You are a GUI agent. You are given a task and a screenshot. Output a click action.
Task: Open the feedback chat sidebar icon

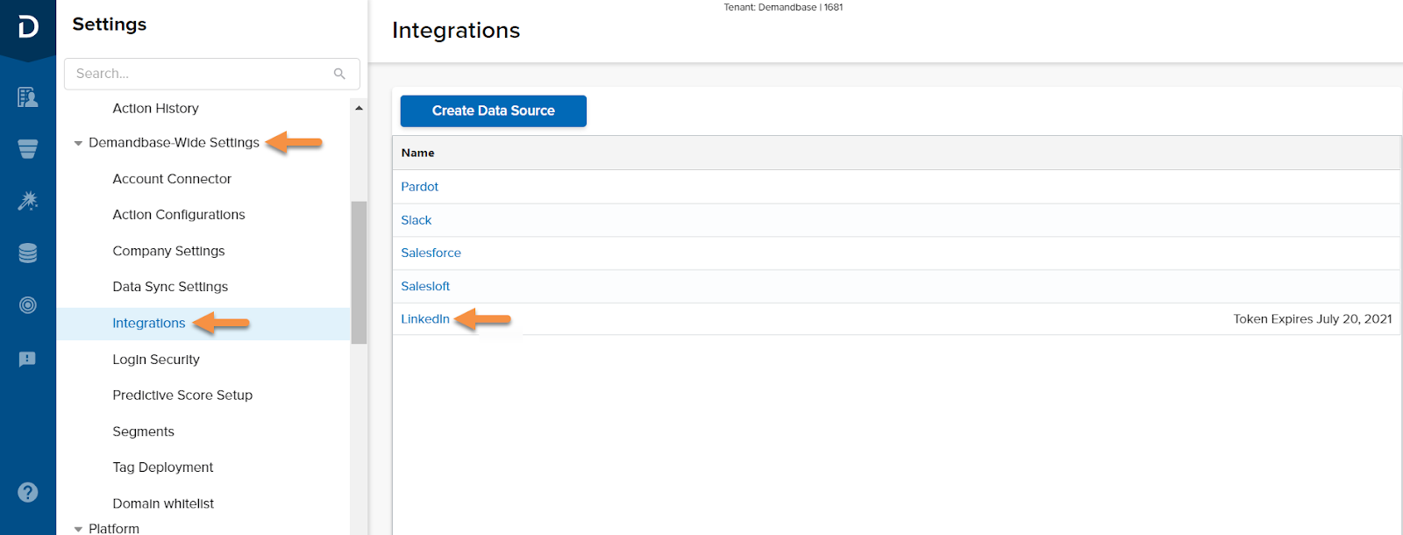pyautogui.click(x=28, y=360)
